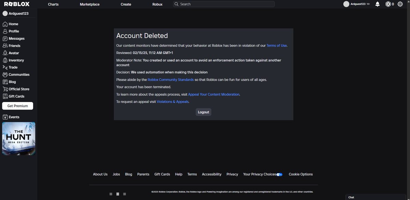Select Communities label in sidebar
Viewport: 410px width, 200px height.
tap(19, 75)
